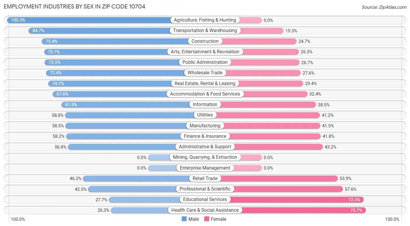Click the Female legend color swatch
410x226 pixels.
pos(207,219)
